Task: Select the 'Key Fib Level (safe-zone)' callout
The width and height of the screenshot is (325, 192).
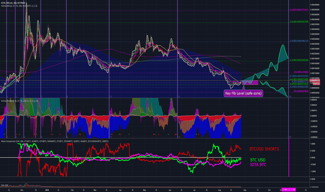Action: [243, 94]
